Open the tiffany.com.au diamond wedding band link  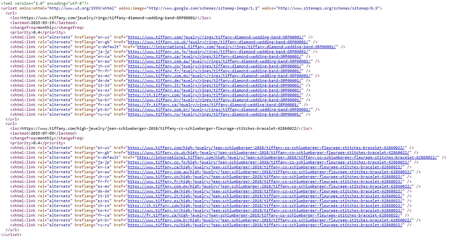pyautogui.click(x=219, y=61)
